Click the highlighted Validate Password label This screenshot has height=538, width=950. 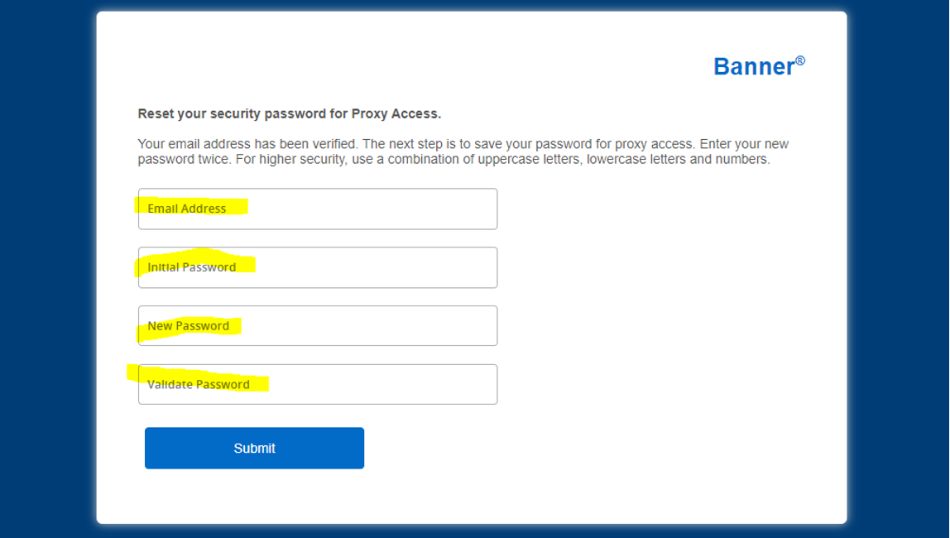point(199,384)
